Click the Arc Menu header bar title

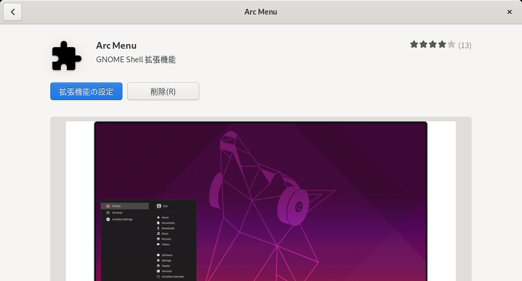[260, 11]
